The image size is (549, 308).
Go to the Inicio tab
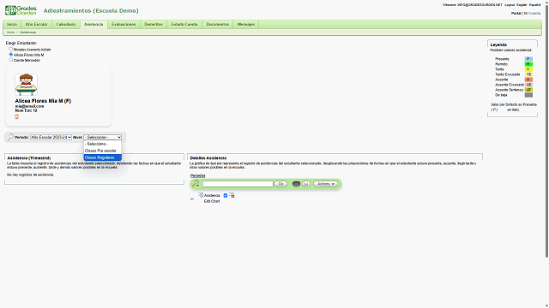[12, 25]
